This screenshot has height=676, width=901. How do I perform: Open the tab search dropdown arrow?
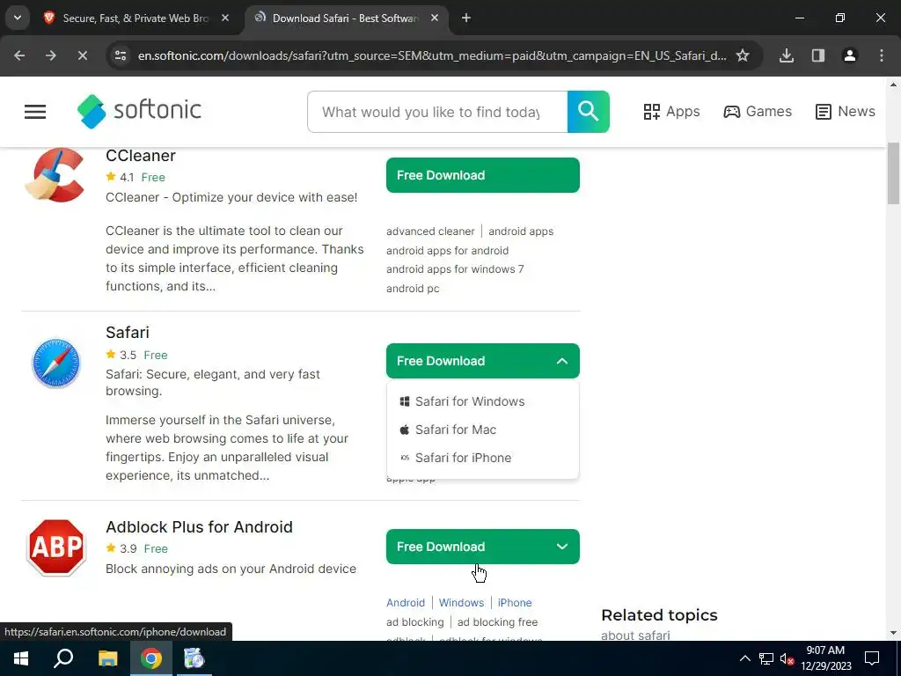(x=18, y=18)
